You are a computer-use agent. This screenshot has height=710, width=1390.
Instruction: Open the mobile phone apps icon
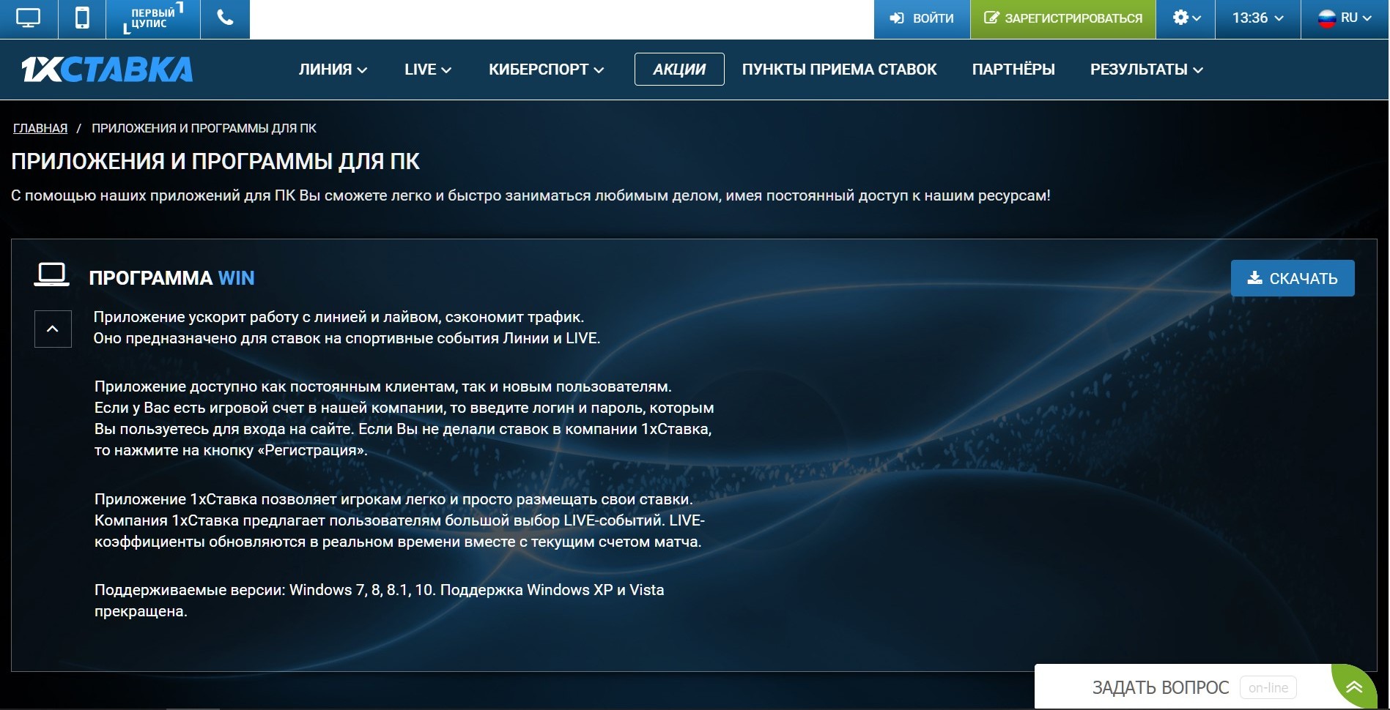(83, 18)
